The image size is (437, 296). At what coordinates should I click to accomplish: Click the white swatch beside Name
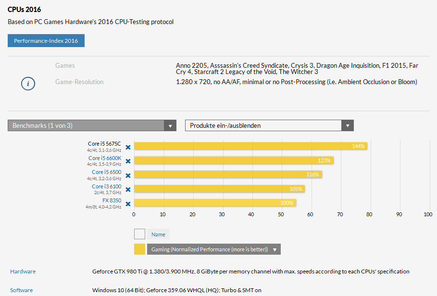tap(139, 234)
